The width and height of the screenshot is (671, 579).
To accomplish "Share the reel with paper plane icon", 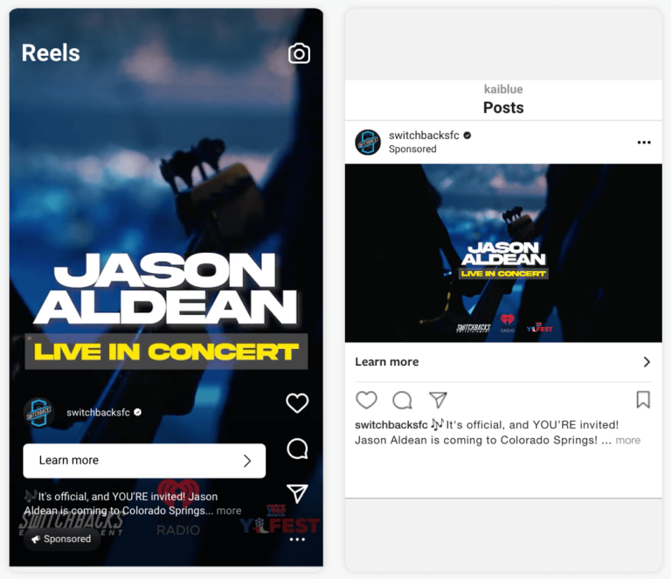I will pyautogui.click(x=297, y=493).
